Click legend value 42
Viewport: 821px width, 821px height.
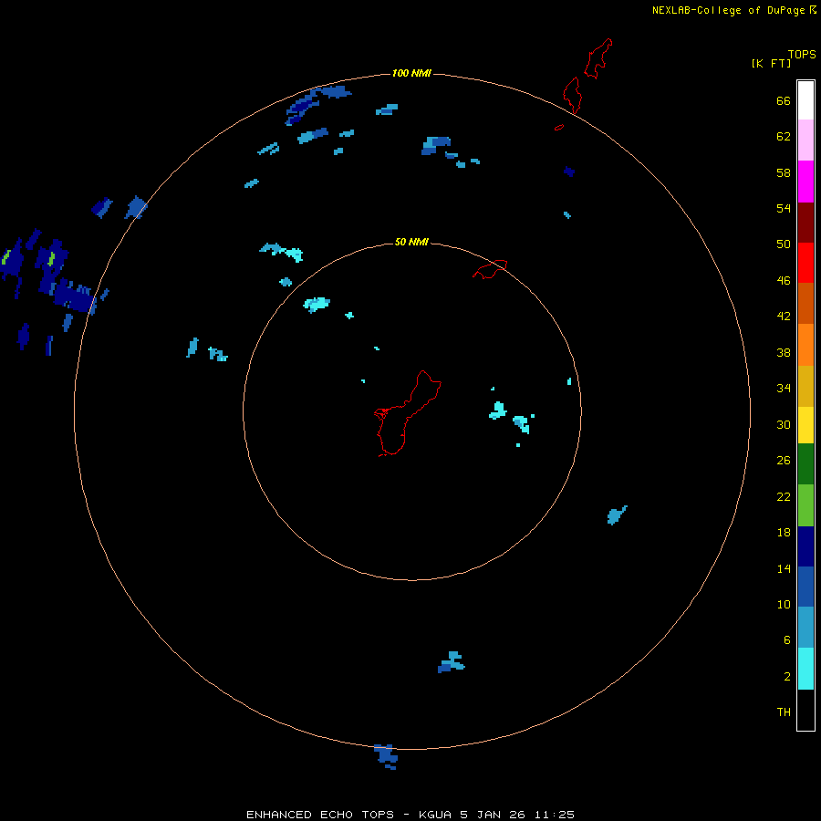tap(784, 317)
